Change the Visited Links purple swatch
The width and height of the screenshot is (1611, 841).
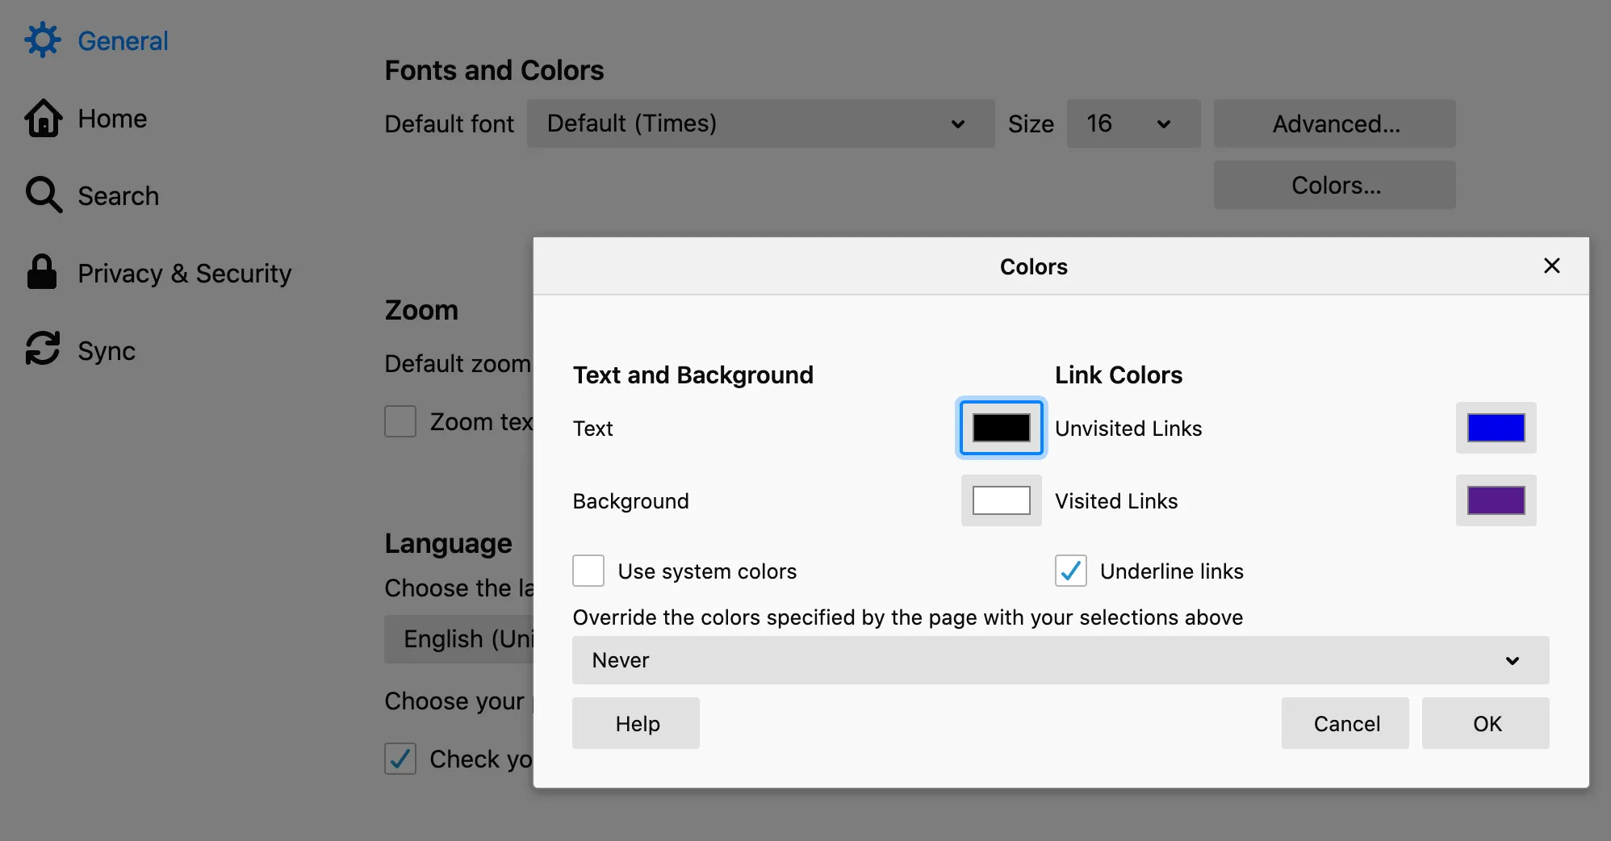tap(1496, 500)
